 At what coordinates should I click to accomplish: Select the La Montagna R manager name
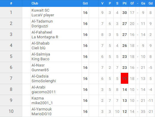(x=45, y=37)
